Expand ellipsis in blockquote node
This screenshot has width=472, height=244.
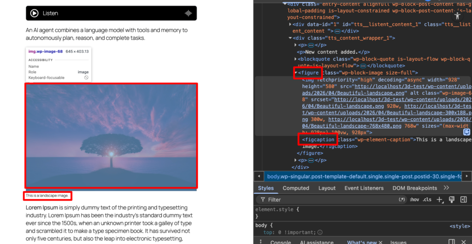pyautogui.click(x=363, y=66)
